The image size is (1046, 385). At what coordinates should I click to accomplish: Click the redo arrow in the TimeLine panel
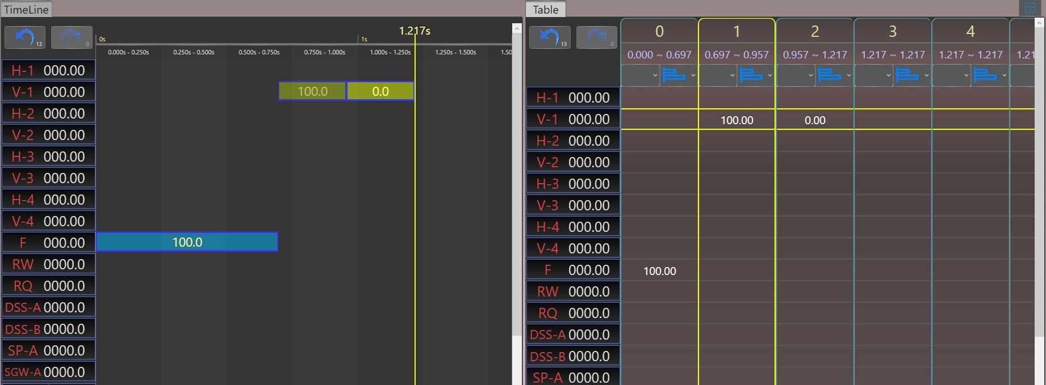pos(72,37)
